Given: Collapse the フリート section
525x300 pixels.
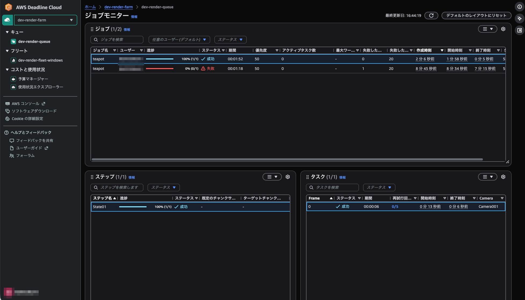Looking at the screenshot, I should [7, 51].
